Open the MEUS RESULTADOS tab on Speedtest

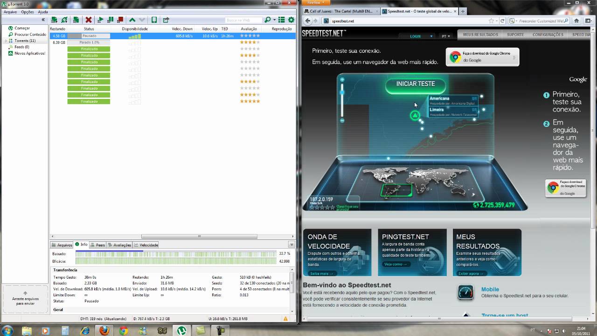click(480, 35)
